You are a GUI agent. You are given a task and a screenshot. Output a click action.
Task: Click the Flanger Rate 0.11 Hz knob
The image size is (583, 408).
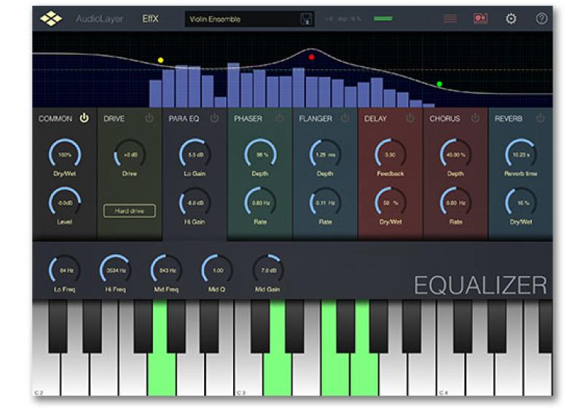[x=325, y=203]
